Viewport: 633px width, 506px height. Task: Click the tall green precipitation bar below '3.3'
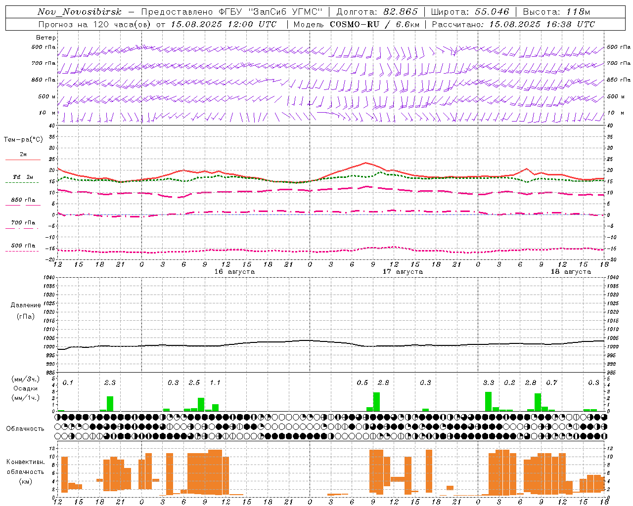[x=489, y=402]
